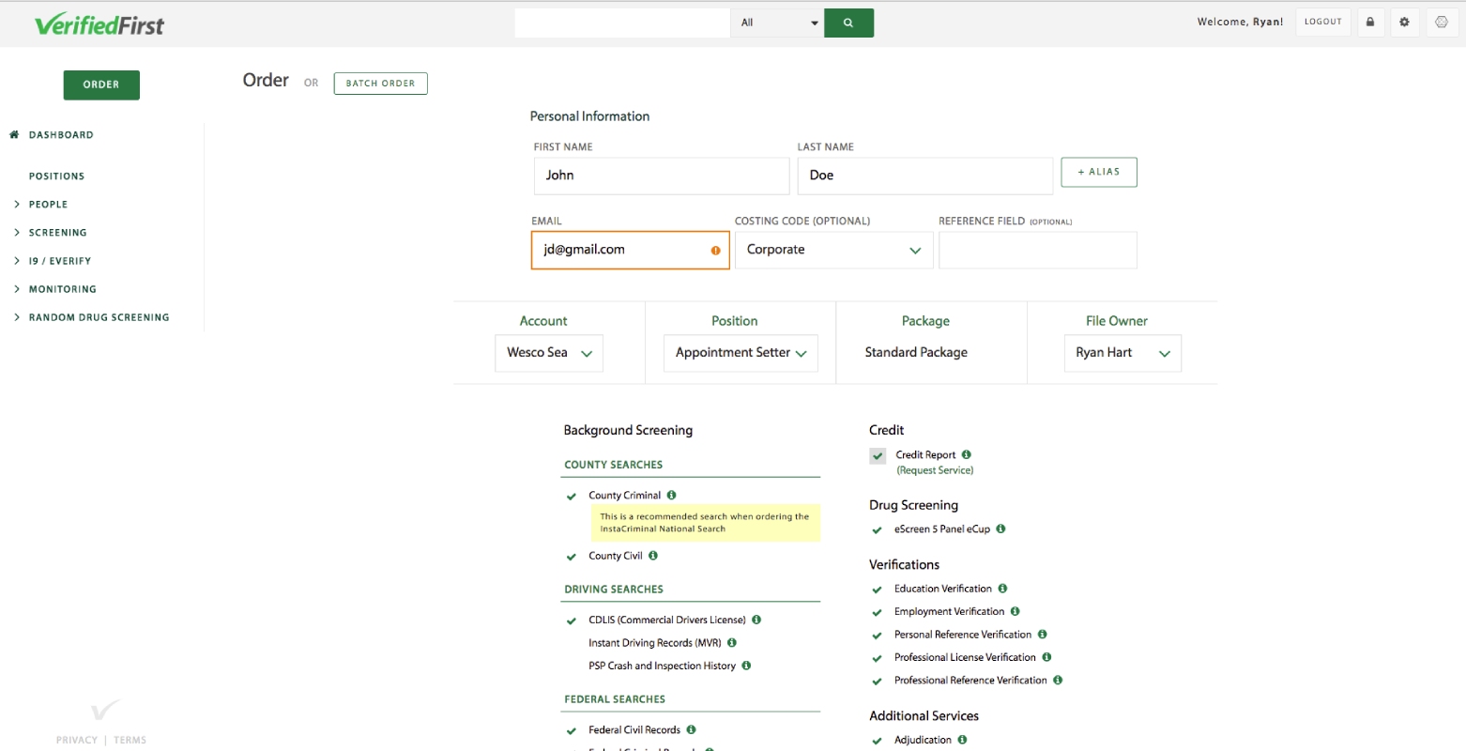Toggle the Professional License Verification checkmark

click(877, 658)
